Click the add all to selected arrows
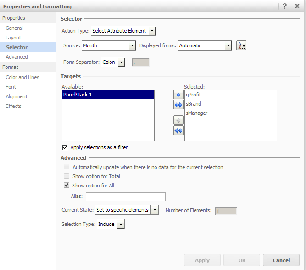 point(178,105)
